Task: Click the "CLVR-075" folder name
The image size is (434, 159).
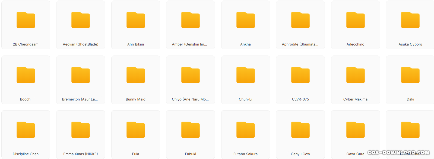Action: coord(300,99)
